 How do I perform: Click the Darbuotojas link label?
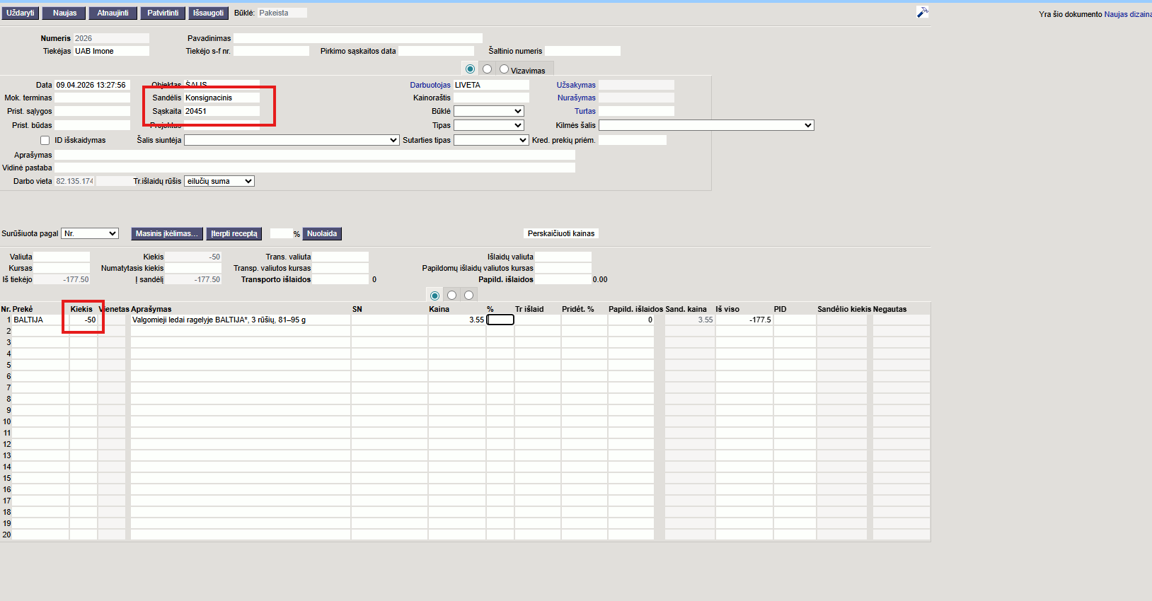[430, 86]
